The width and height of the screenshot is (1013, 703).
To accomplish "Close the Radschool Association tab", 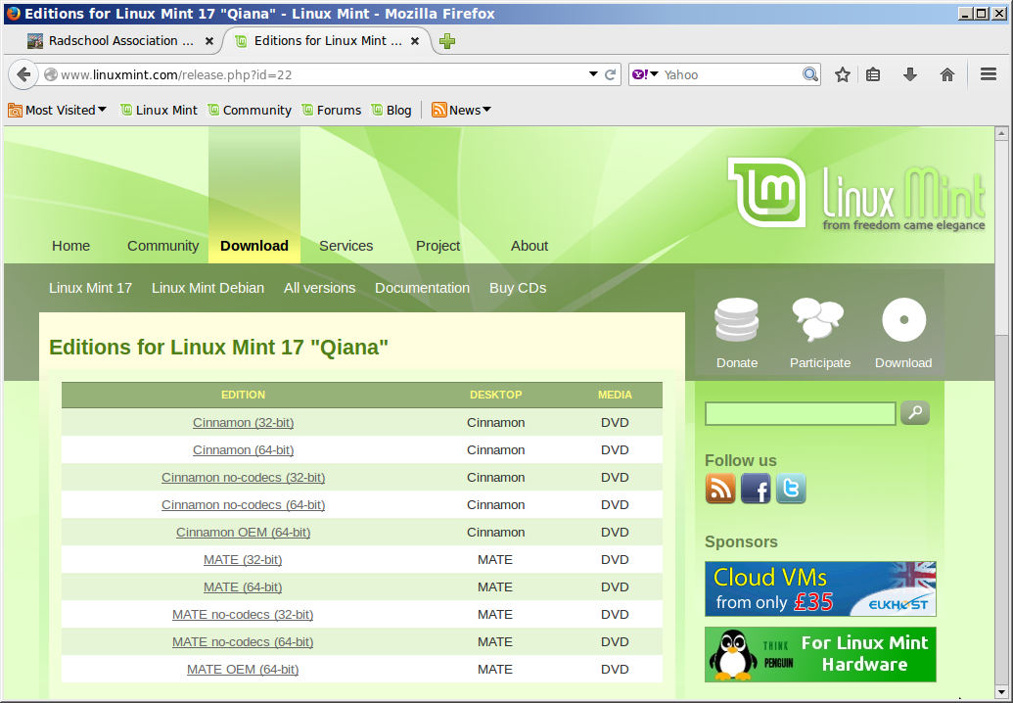I will point(209,41).
